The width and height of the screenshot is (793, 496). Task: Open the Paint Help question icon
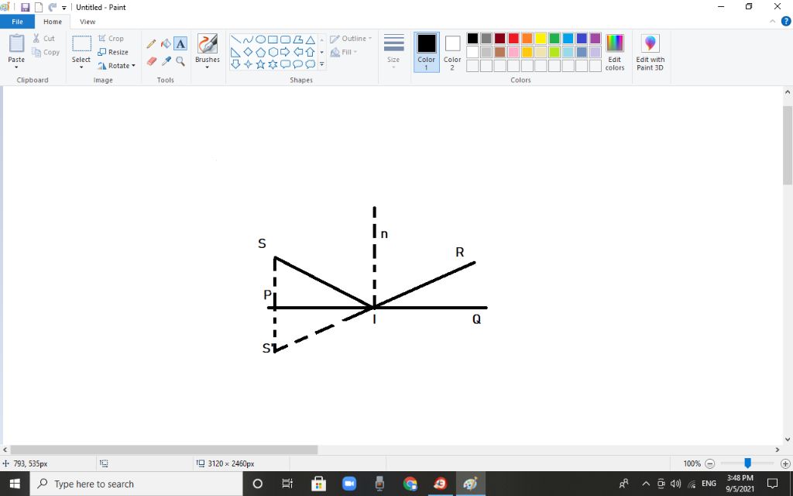coord(786,21)
